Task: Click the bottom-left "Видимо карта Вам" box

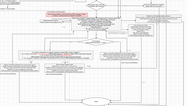Action: pyautogui.click(x=20, y=68)
